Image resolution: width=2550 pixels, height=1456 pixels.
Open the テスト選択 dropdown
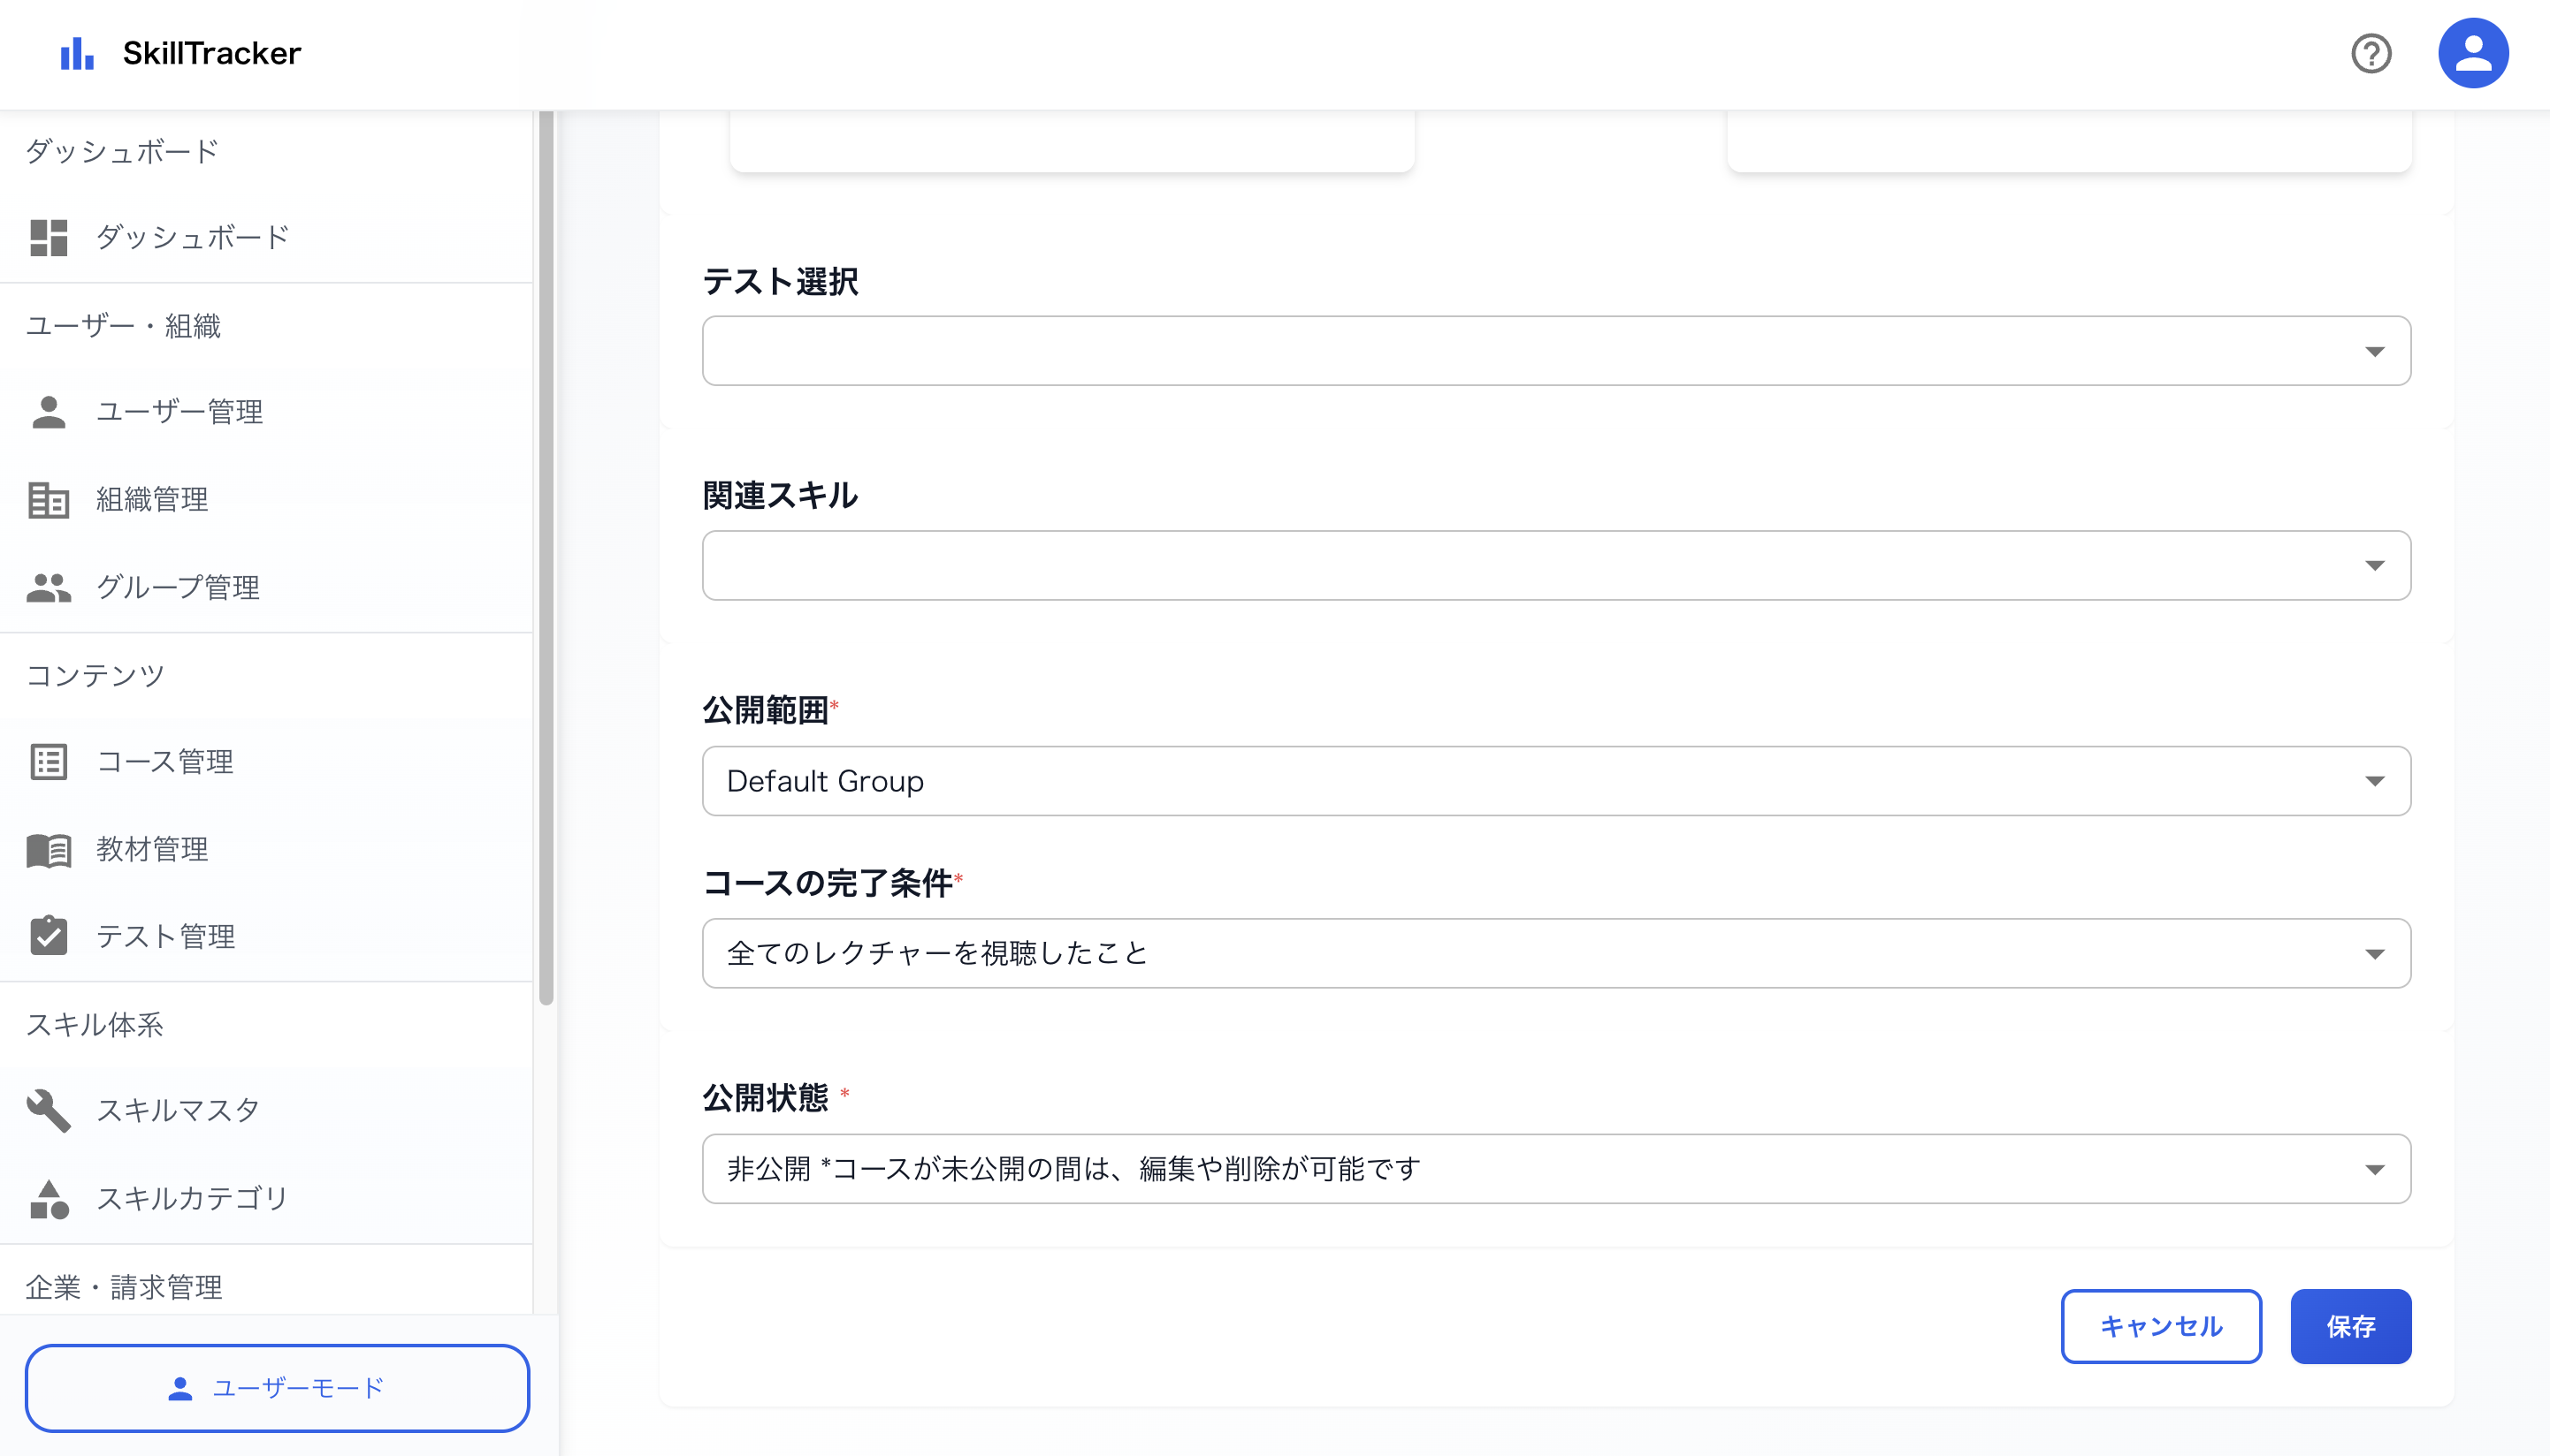pos(1555,351)
